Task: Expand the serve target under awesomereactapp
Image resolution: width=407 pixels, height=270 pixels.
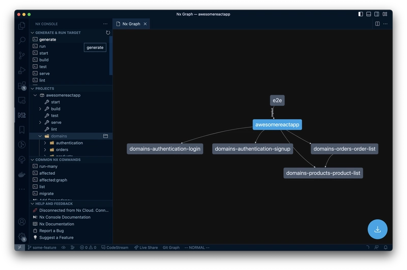Action: click(x=40, y=122)
